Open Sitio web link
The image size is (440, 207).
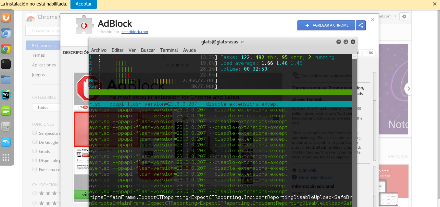(308, 170)
